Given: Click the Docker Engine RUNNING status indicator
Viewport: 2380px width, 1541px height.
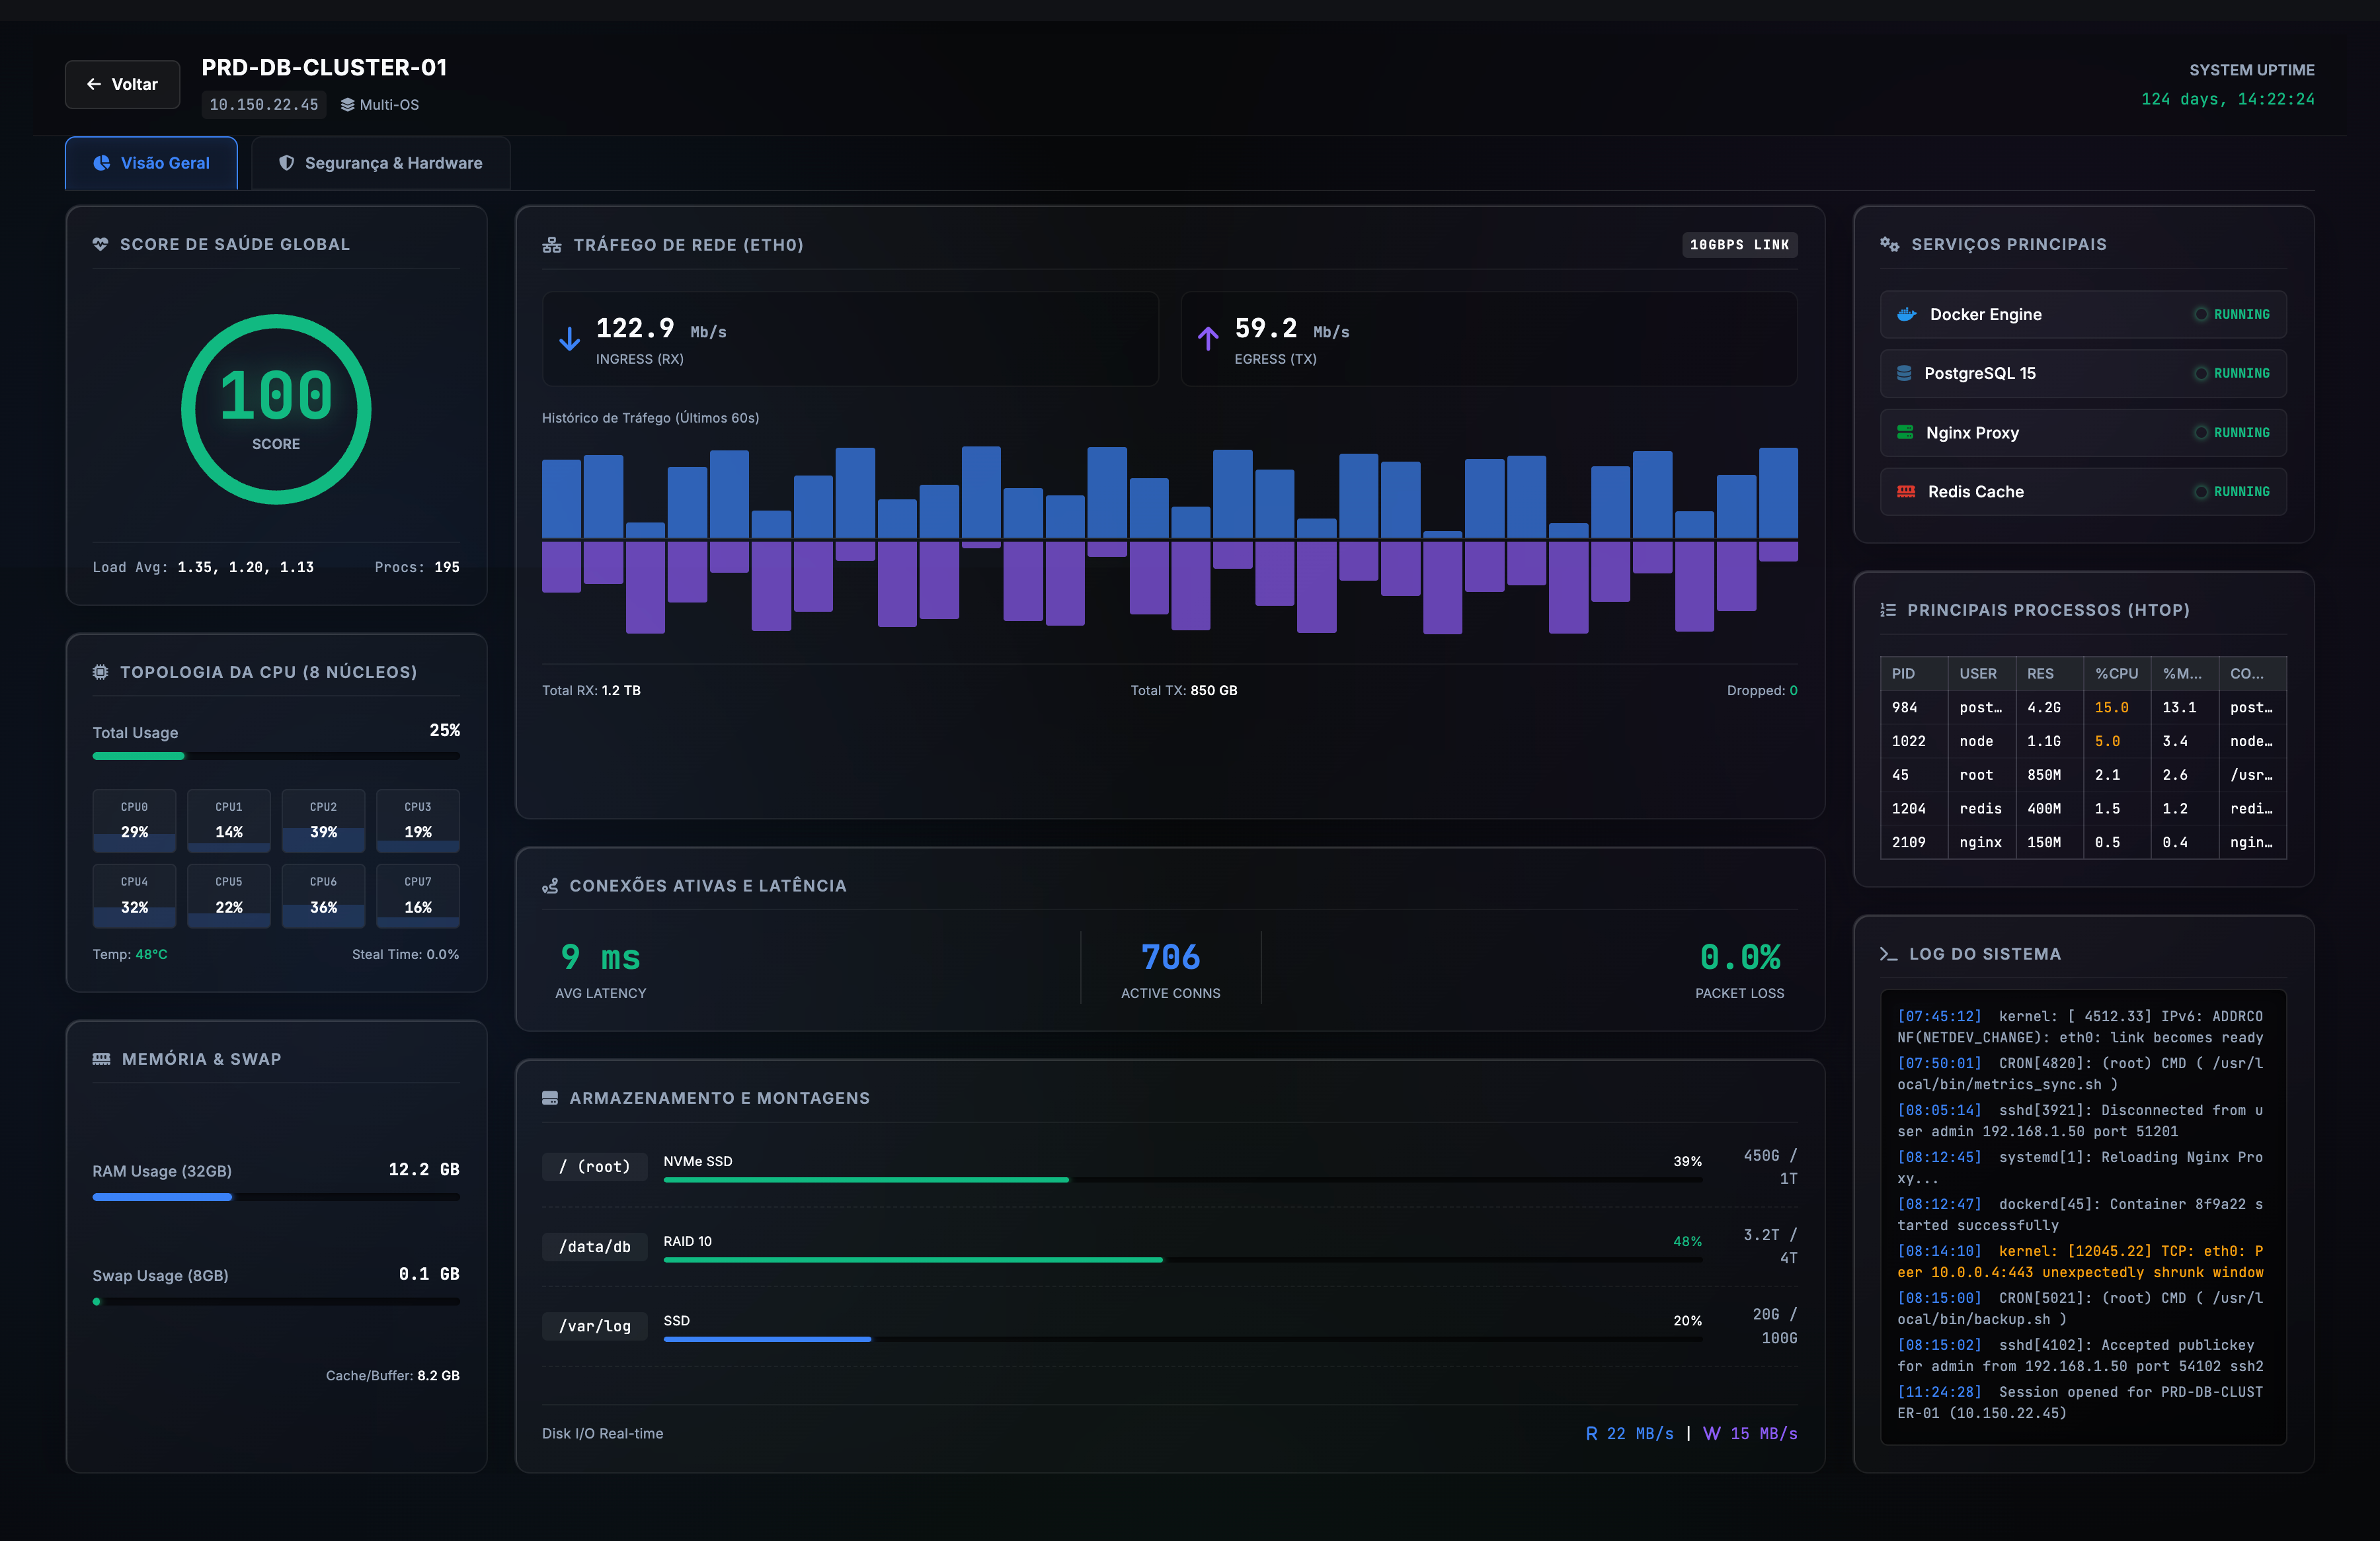Looking at the screenshot, I should tap(2231, 314).
